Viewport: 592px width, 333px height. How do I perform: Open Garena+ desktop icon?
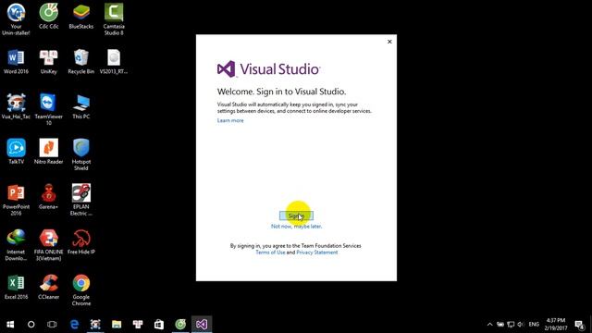click(x=49, y=196)
